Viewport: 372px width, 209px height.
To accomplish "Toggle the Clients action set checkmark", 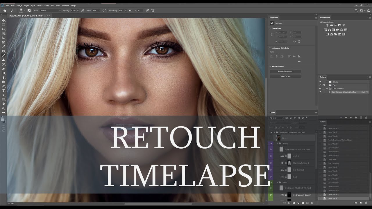I will click(x=320, y=82).
